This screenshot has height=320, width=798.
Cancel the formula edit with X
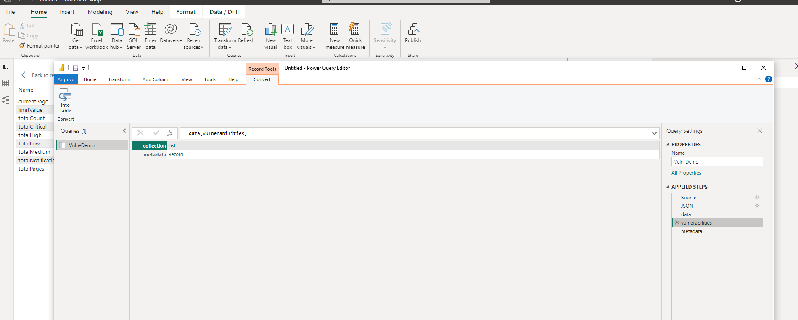pyautogui.click(x=140, y=133)
